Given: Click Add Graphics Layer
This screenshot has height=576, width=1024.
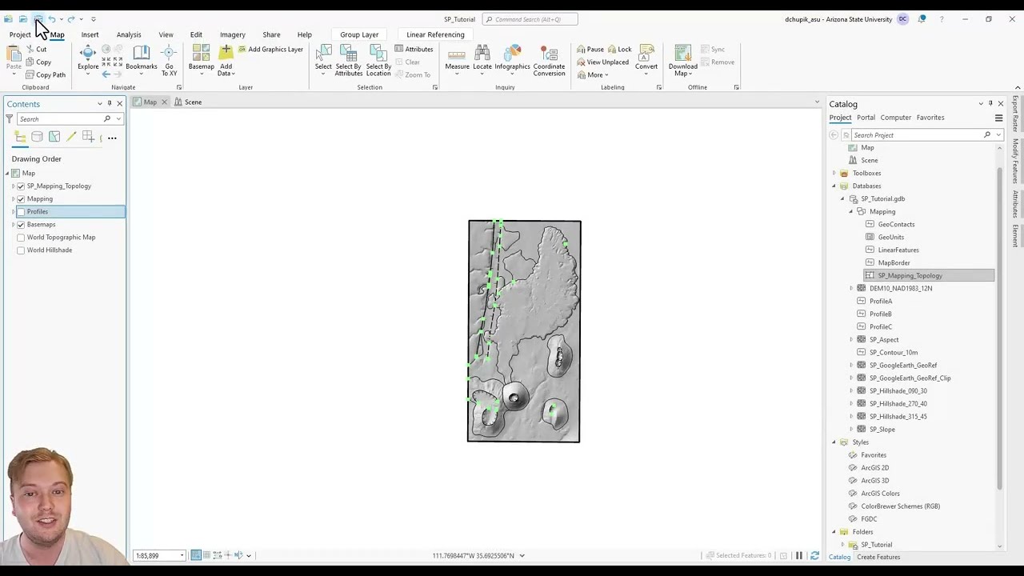Looking at the screenshot, I should [x=270, y=50].
